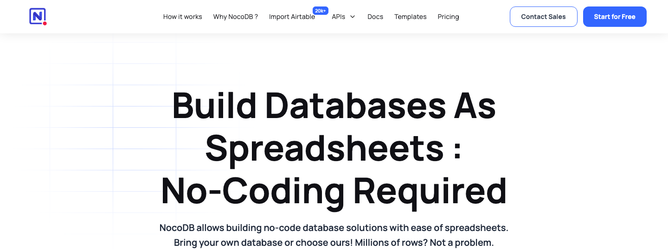The image size is (668, 250).
Task: Click the Start for Free button
Action: pyautogui.click(x=615, y=17)
